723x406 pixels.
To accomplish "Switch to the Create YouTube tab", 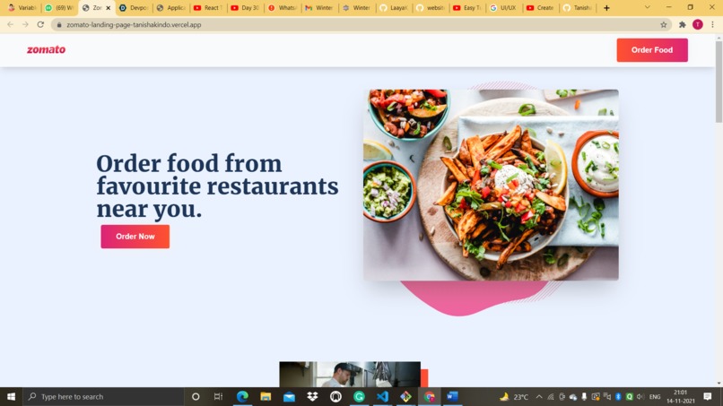I will pyautogui.click(x=541, y=8).
